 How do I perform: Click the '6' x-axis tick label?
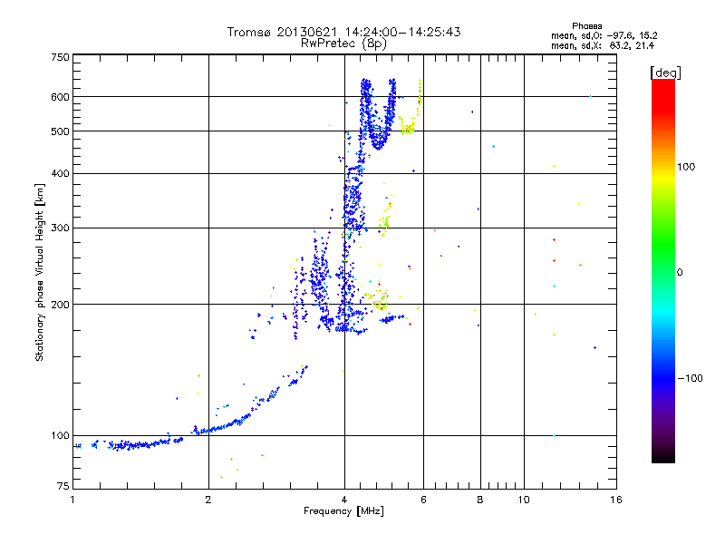(x=423, y=500)
